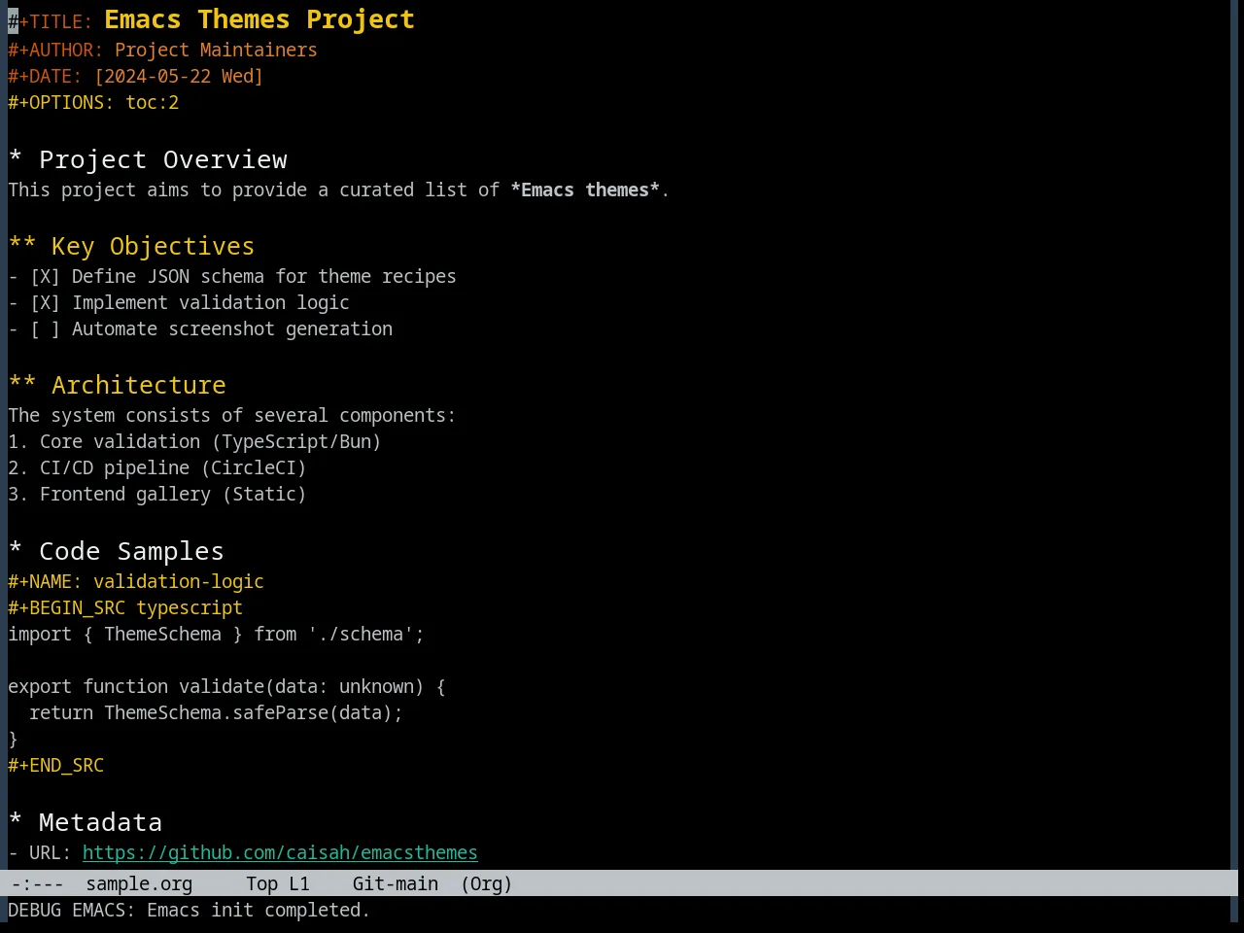Place cursor on 'Emacs Themes Project' title
1244x933 pixels.
point(259,19)
